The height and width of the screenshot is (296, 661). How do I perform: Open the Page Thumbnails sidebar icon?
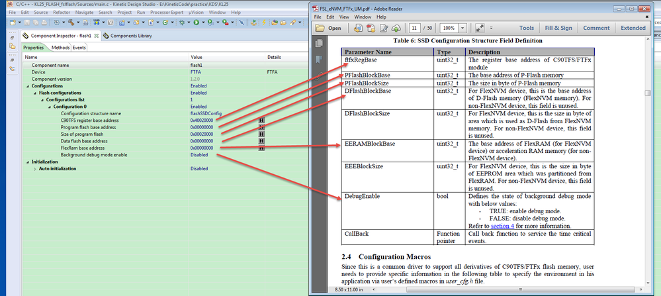click(319, 43)
